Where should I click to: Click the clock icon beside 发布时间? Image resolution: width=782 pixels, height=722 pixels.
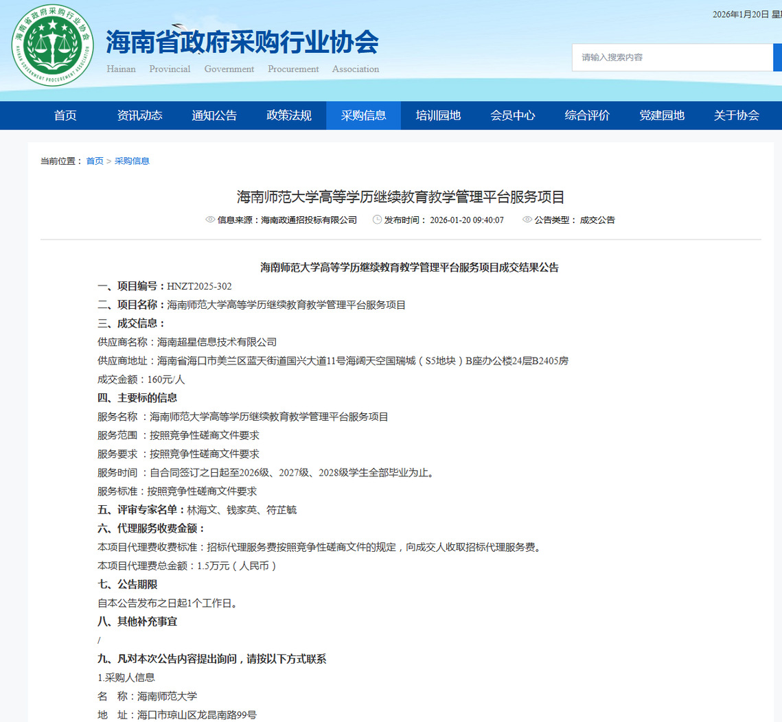click(377, 220)
